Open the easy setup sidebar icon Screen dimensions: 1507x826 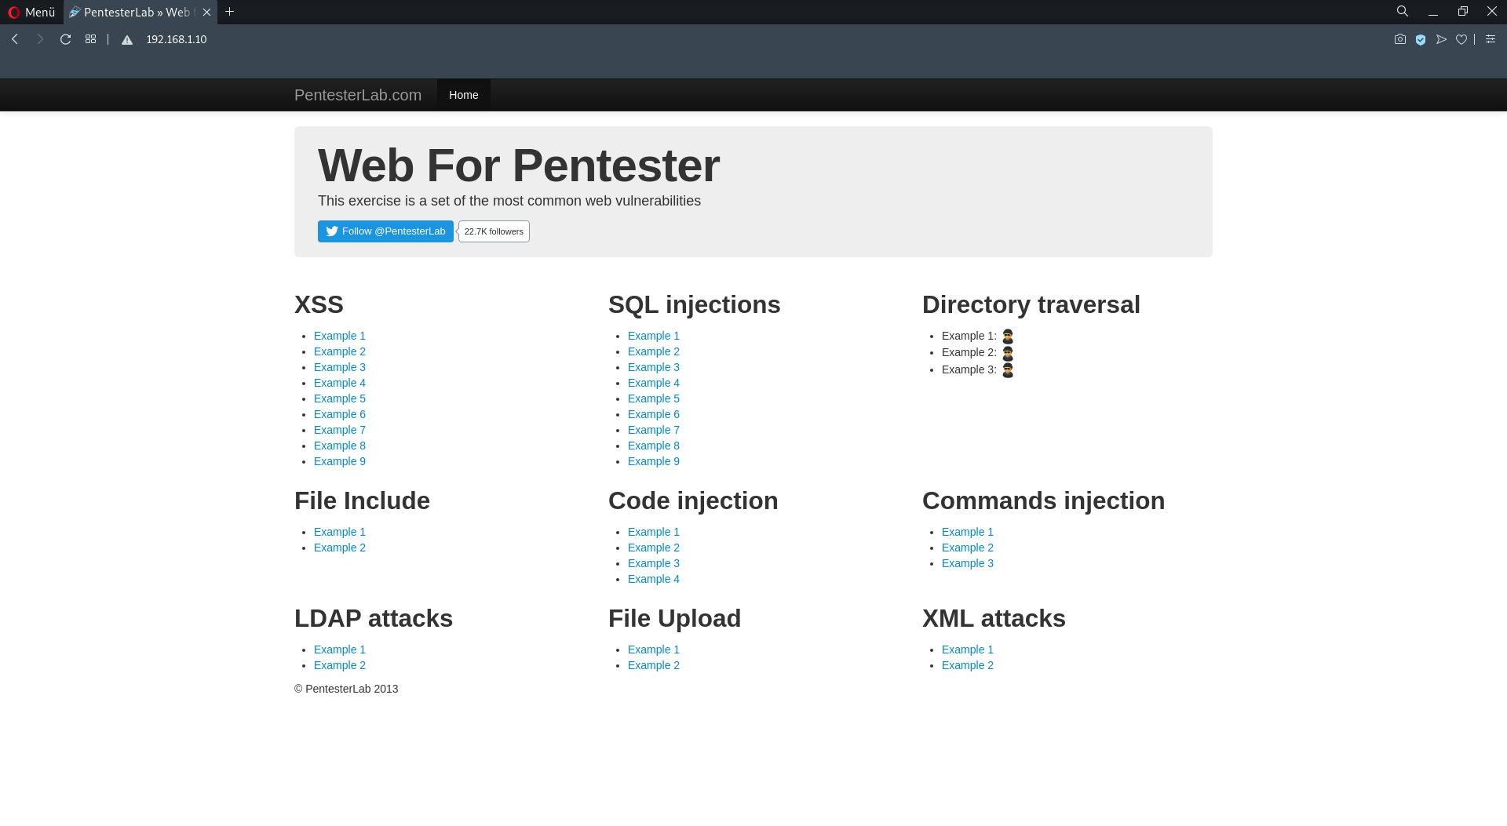(x=1491, y=39)
